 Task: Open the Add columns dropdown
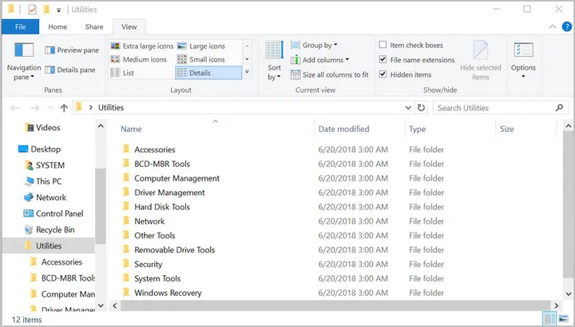tap(323, 60)
